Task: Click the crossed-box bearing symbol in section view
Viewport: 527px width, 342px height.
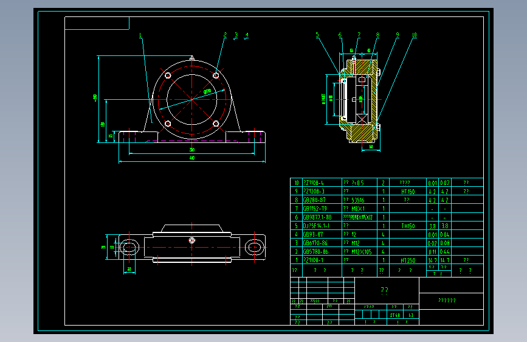Action: point(362,119)
